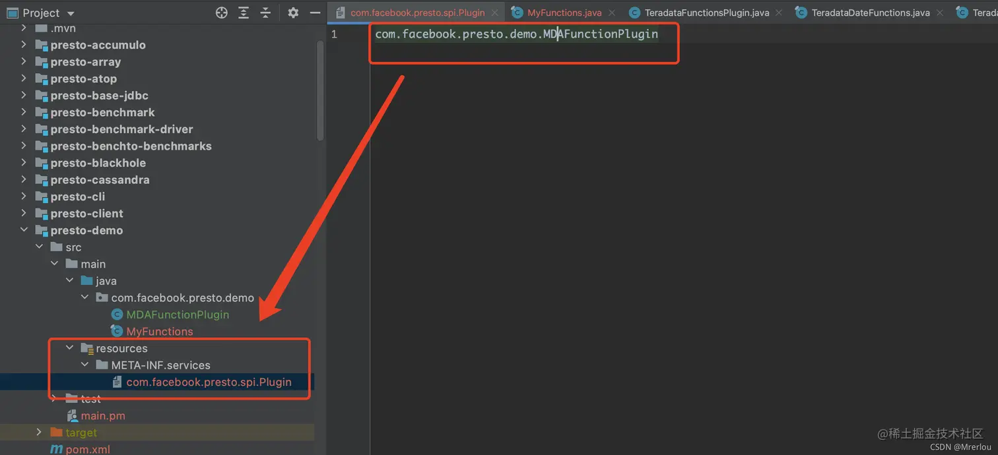
Task: Click the java source root folder icon
Action: pos(87,280)
